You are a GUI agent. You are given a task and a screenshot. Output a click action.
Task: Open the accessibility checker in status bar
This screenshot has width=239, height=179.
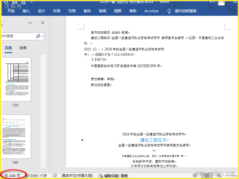[113, 176]
